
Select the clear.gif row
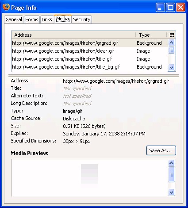pos(89,51)
